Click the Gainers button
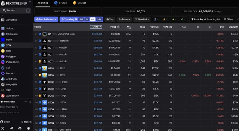 tap(124, 19)
